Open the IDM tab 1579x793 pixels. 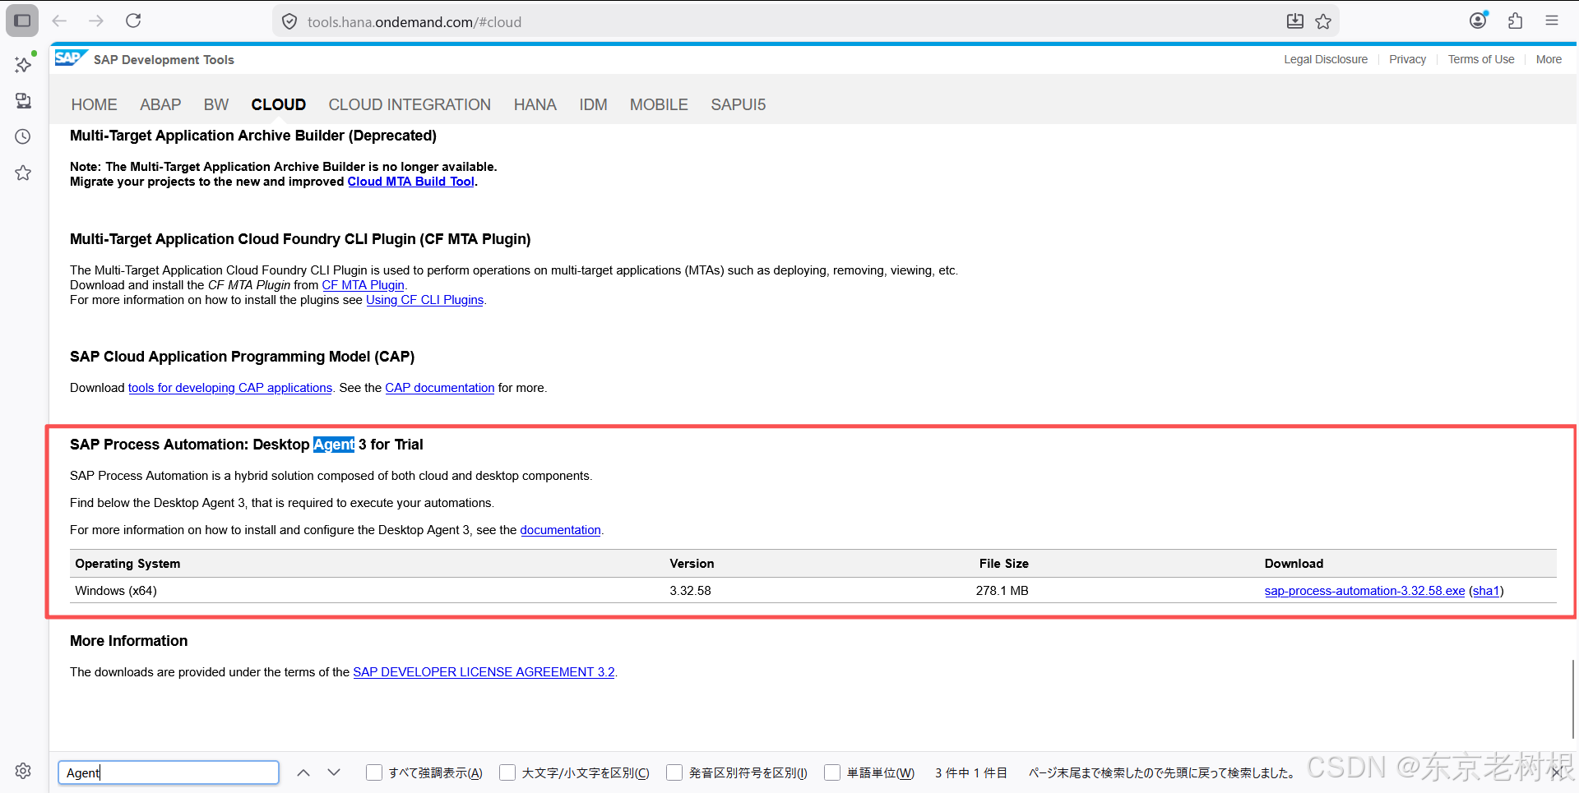[593, 104]
